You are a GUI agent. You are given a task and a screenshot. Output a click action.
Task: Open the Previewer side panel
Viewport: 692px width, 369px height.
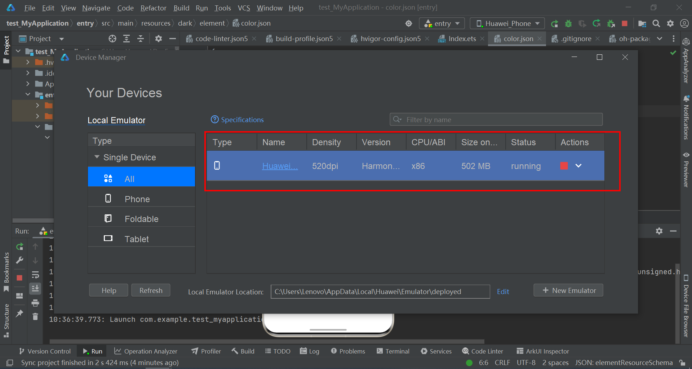(x=686, y=169)
